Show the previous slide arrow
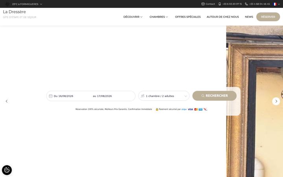The height and width of the screenshot is (177, 283). coord(7,101)
